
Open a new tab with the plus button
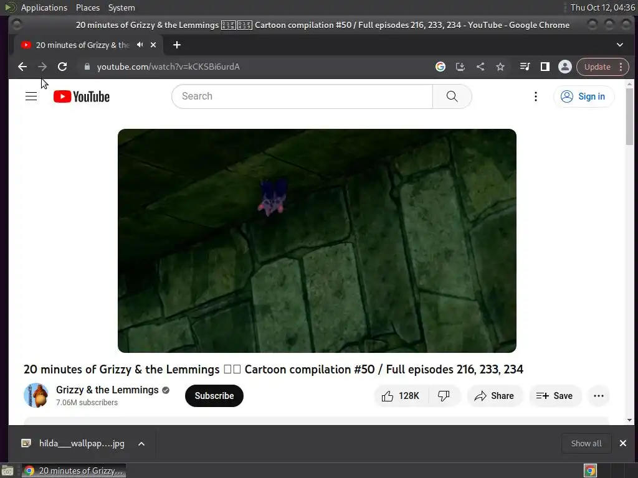pos(176,45)
